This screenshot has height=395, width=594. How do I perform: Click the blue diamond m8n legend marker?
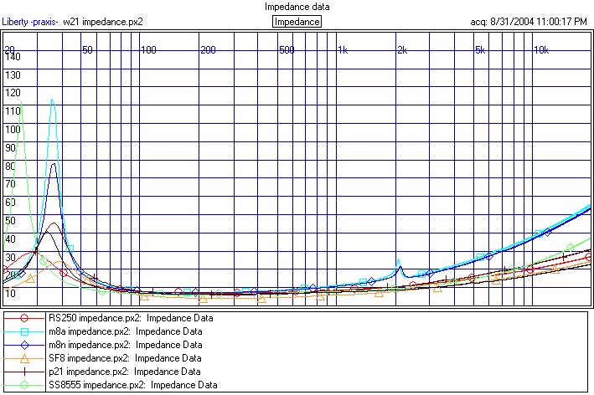(24, 345)
